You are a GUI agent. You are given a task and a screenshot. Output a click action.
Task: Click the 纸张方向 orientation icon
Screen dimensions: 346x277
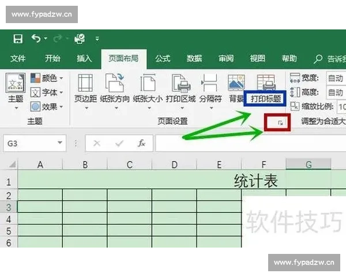coord(115,83)
